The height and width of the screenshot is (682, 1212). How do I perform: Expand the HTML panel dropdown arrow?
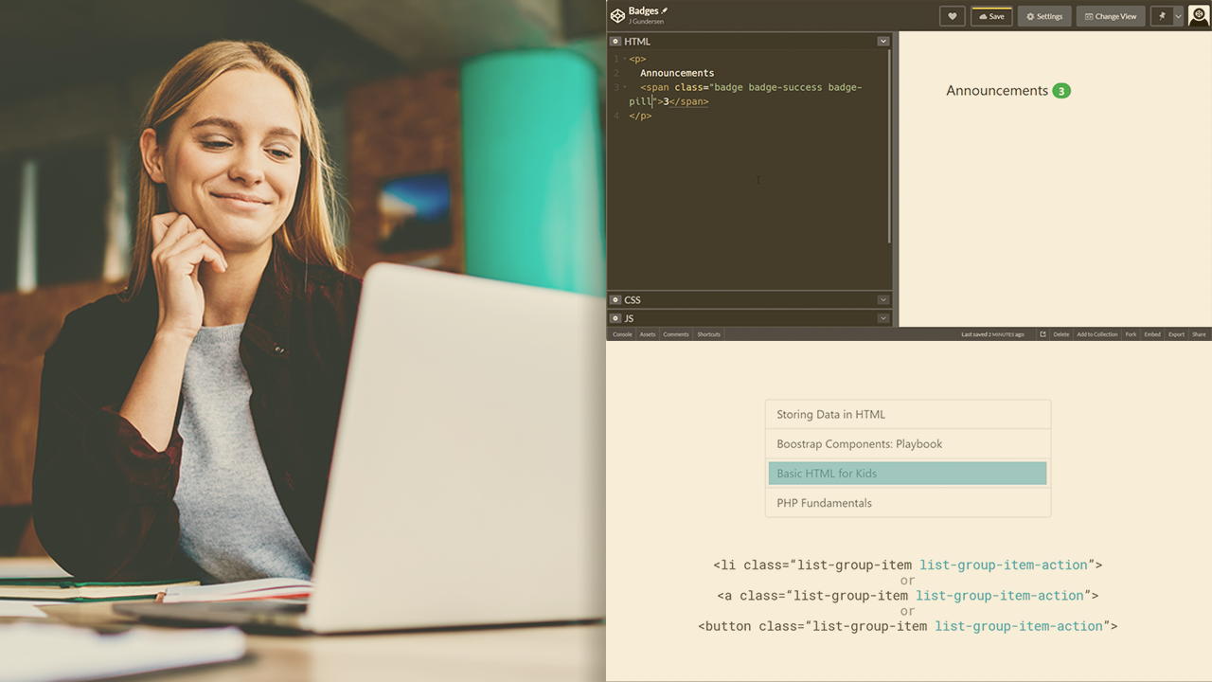882,42
